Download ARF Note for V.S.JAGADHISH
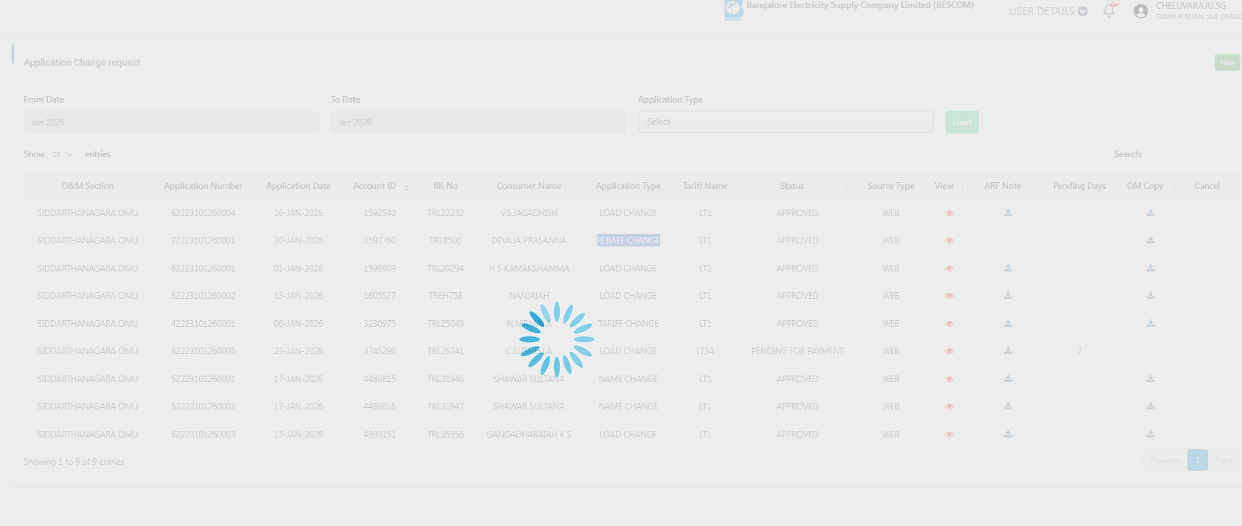This screenshot has width=1242, height=526. pos(1007,213)
